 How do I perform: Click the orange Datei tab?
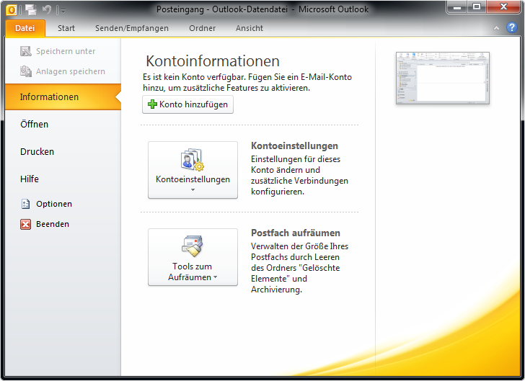[x=25, y=28]
